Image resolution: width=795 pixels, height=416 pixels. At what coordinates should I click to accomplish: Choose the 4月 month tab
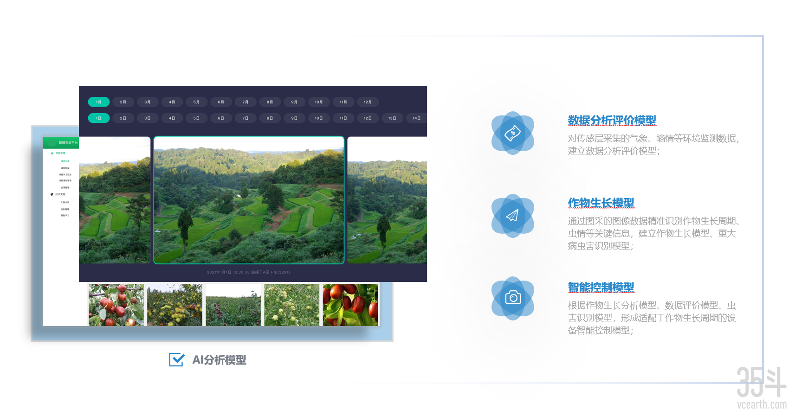pos(172,102)
